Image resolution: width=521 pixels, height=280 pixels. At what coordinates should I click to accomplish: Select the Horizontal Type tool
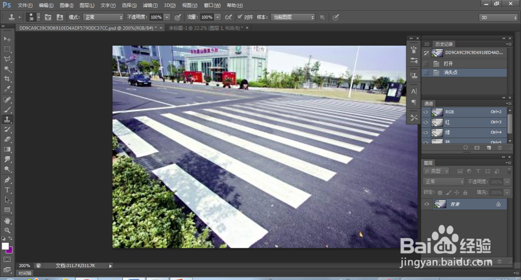pos(7,190)
